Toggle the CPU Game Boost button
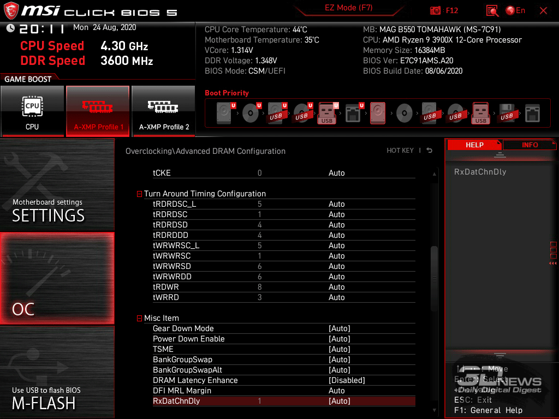Screen dimensions: 559x419 (x=32, y=111)
